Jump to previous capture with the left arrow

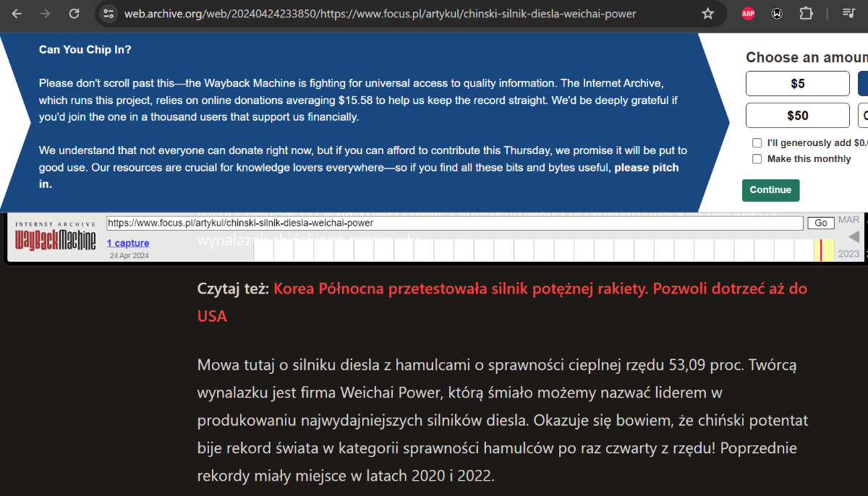854,236
